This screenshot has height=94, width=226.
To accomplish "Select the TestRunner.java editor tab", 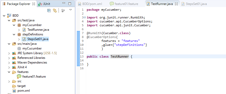I will pyautogui.click(x=162, y=4).
